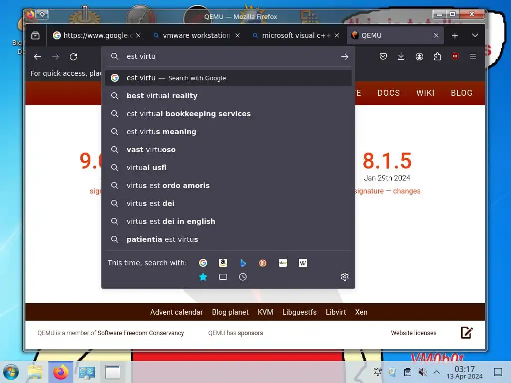
Task: Select 'est virtual bookkeeping services' suggestion
Action: tap(228, 114)
